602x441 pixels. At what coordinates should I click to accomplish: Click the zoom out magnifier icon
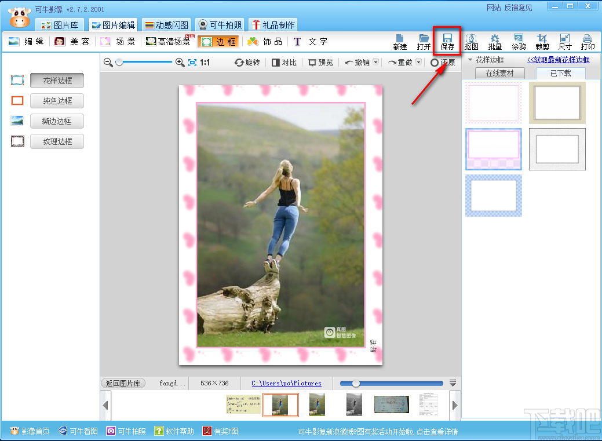click(108, 63)
